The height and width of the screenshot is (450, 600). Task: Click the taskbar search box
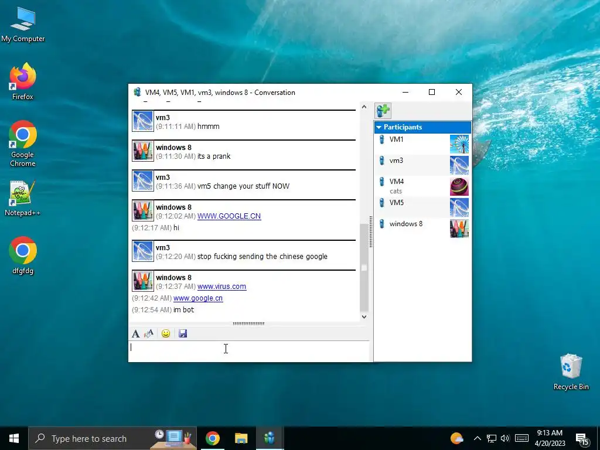tap(112, 438)
